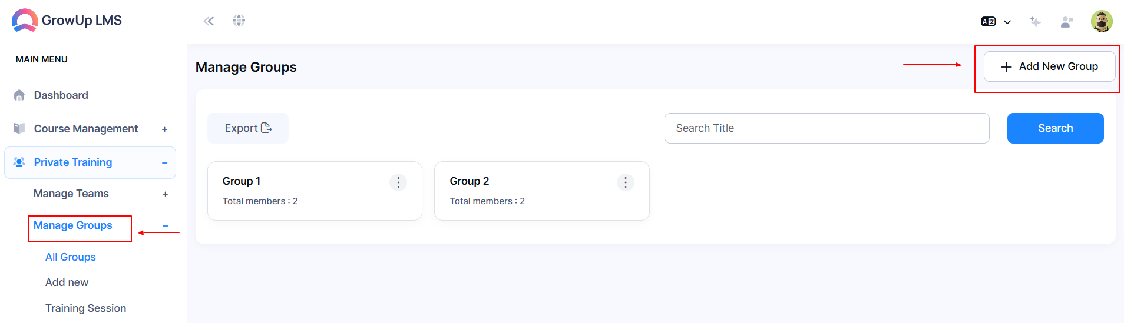Image resolution: width=1124 pixels, height=323 pixels.
Task: Select All Groups in sidebar
Action: (x=71, y=257)
